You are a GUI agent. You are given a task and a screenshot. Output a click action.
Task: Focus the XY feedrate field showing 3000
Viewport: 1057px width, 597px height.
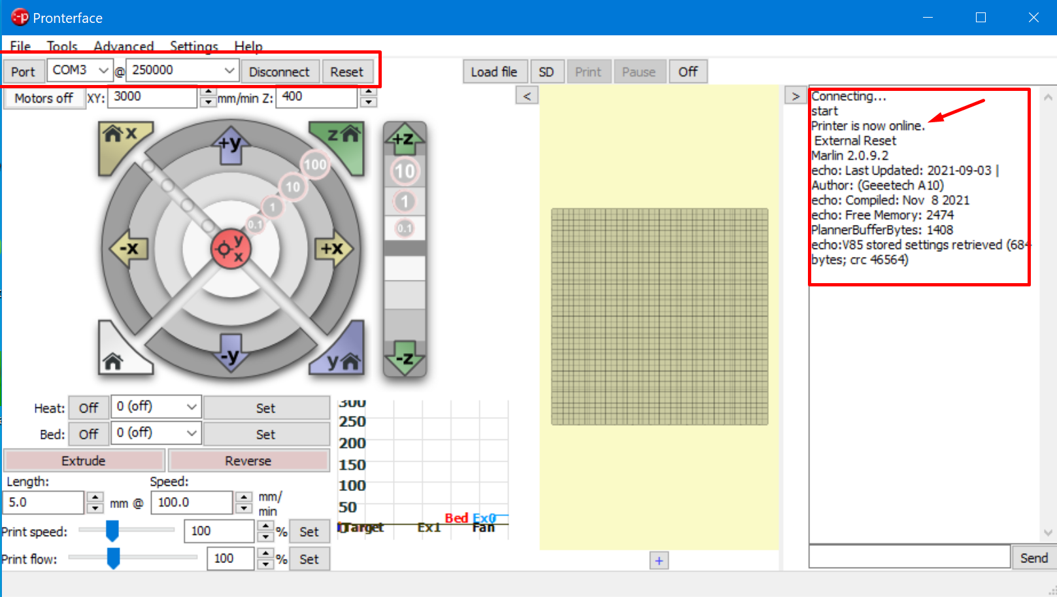(152, 97)
